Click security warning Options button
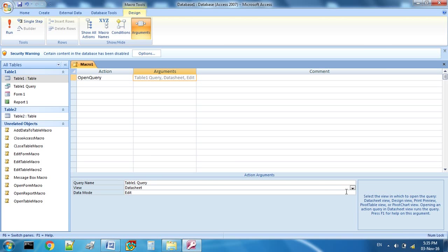The width and height of the screenshot is (448, 252). [147, 54]
